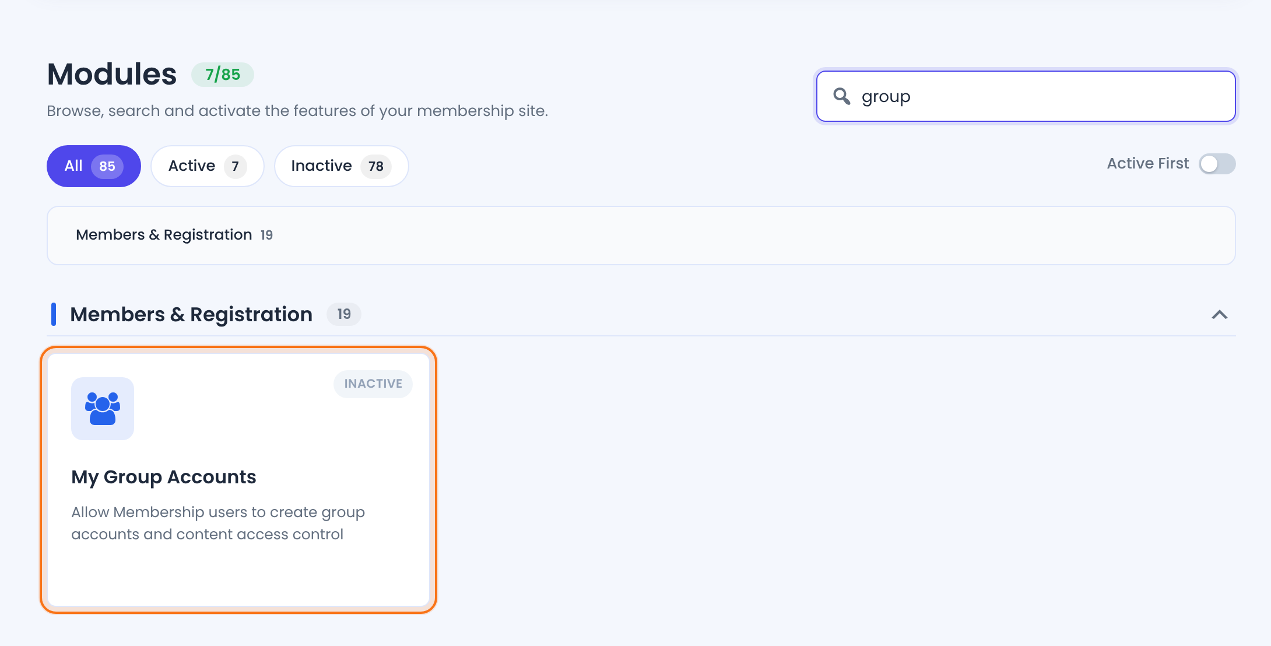1271x646 pixels.
Task: Click the INACTIVE status badge on the card
Action: (x=373, y=384)
